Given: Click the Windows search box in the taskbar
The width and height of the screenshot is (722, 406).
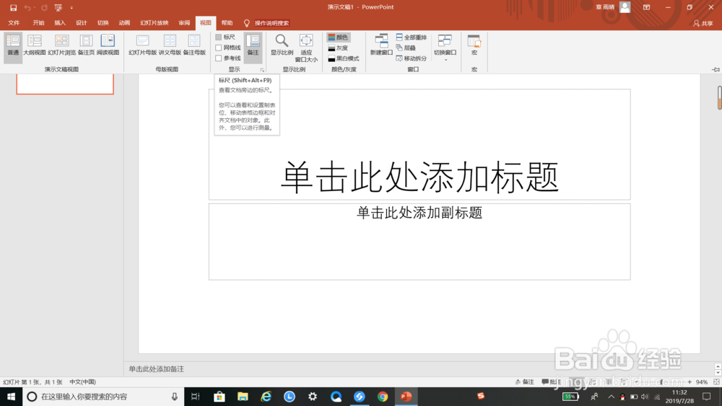Looking at the screenshot, I should (x=103, y=397).
